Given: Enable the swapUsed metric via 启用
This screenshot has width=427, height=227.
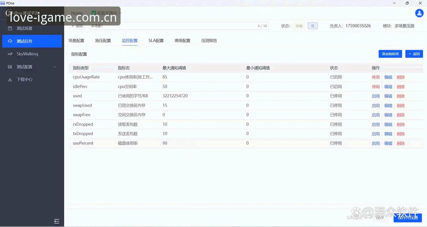Looking at the screenshot, I should pos(376,105).
